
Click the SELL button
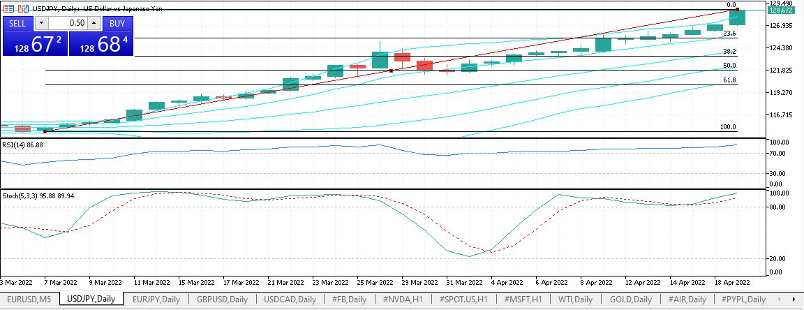[17, 24]
